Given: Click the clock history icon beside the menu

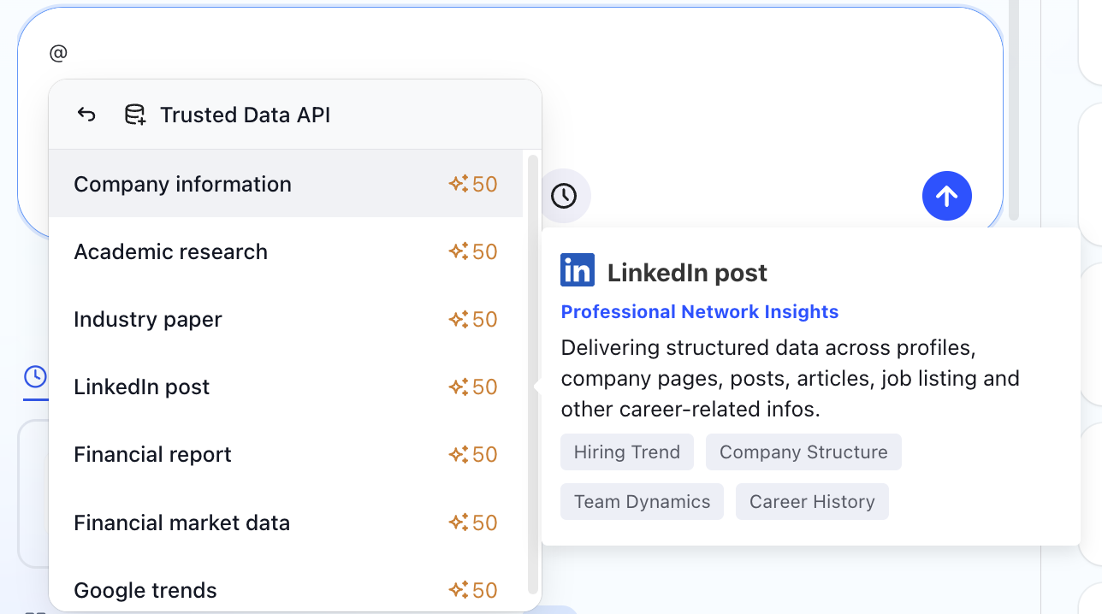Looking at the screenshot, I should (x=563, y=196).
